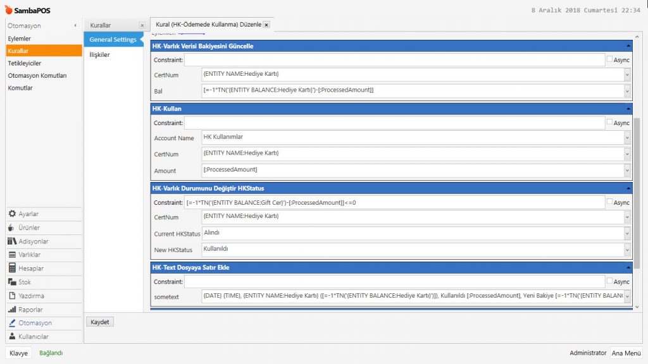Open Raporlar bar chart icon
The height and width of the screenshot is (364, 648).
coord(12,310)
